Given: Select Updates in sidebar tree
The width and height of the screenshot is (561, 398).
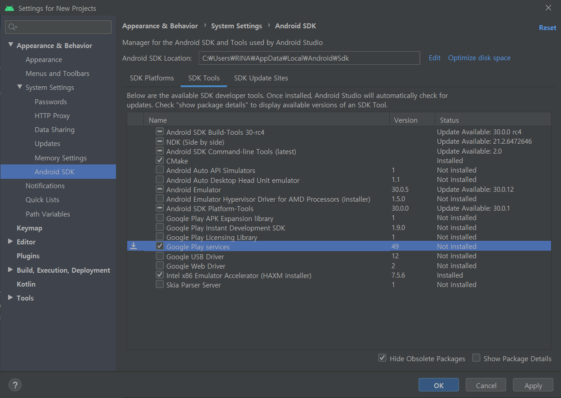Looking at the screenshot, I should tap(47, 144).
